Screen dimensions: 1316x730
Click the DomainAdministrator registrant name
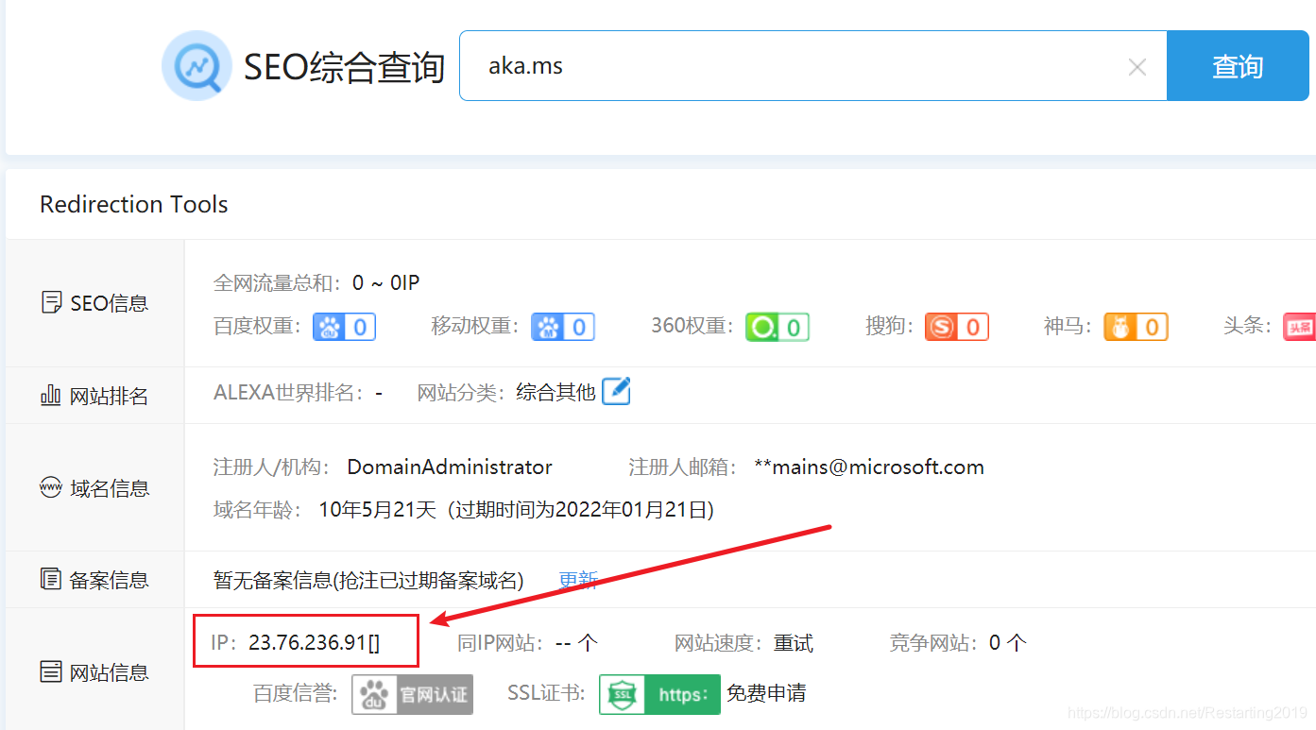point(450,467)
